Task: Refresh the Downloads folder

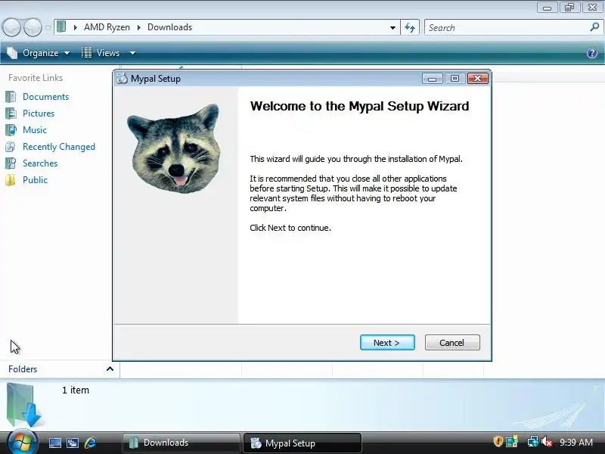Action: click(x=410, y=27)
